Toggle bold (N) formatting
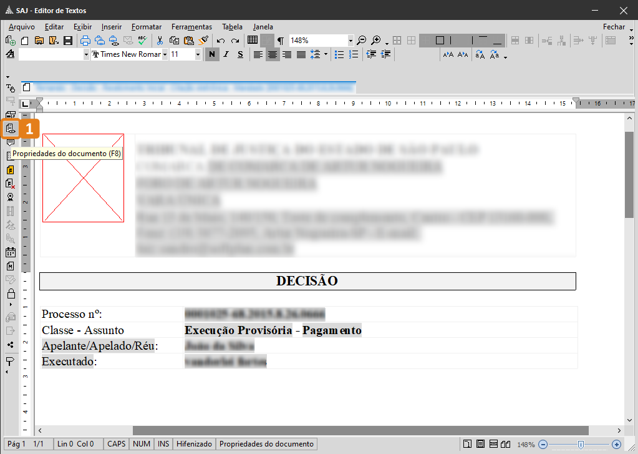 point(211,54)
